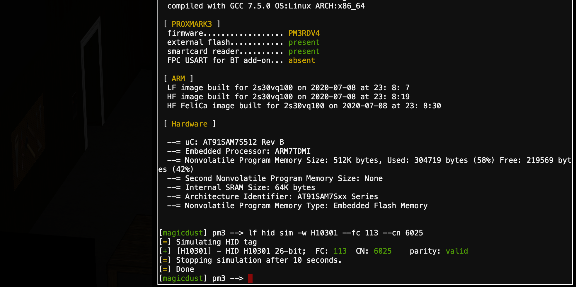Image resolution: width=576 pixels, height=287 pixels.
Task: Click the yellow 'absent' BT add-on status
Action: point(301,60)
